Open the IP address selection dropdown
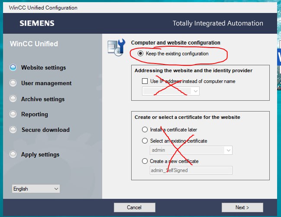The width and height of the screenshot is (281, 217). 171,91
